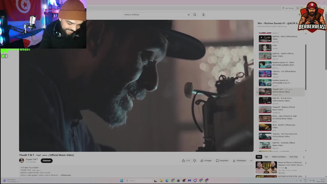Open File Explorer from taskbar

tap(161, 181)
